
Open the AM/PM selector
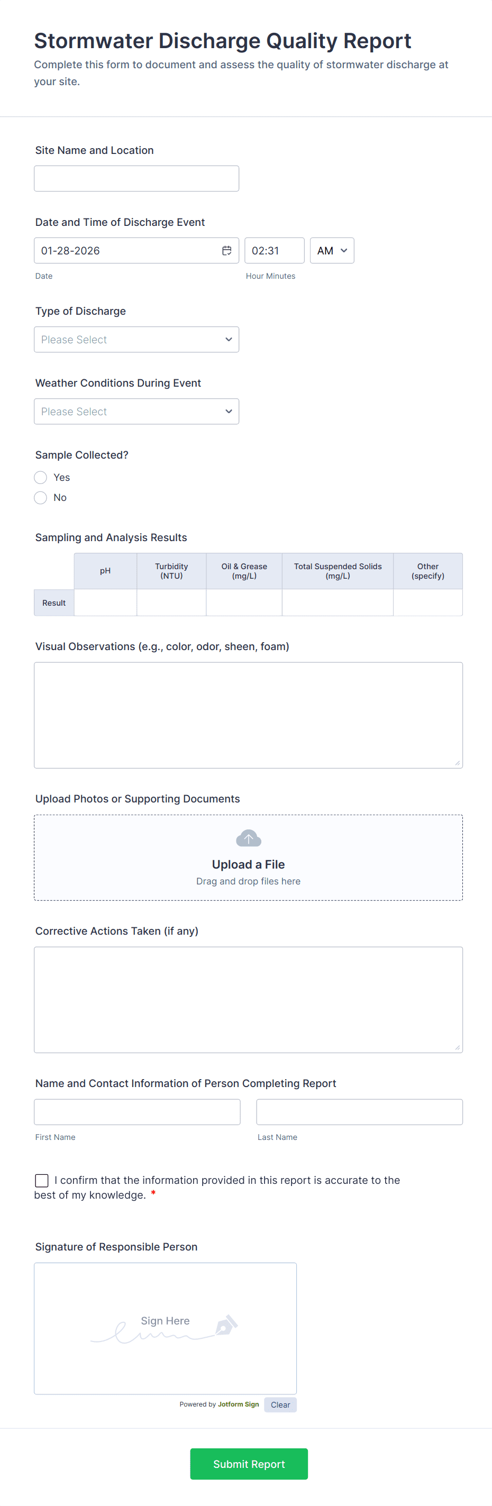click(x=332, y=250)
